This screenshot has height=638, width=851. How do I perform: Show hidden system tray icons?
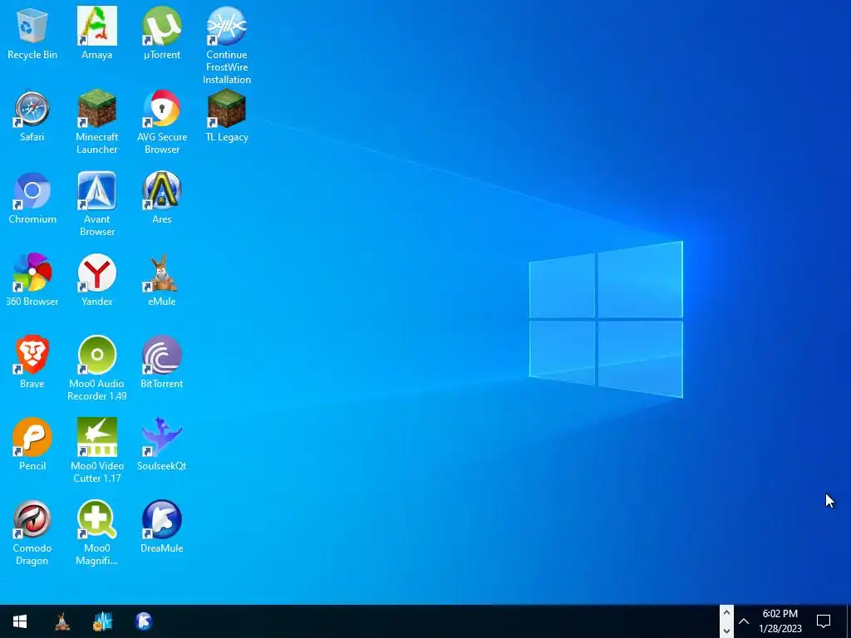point(744,621)
